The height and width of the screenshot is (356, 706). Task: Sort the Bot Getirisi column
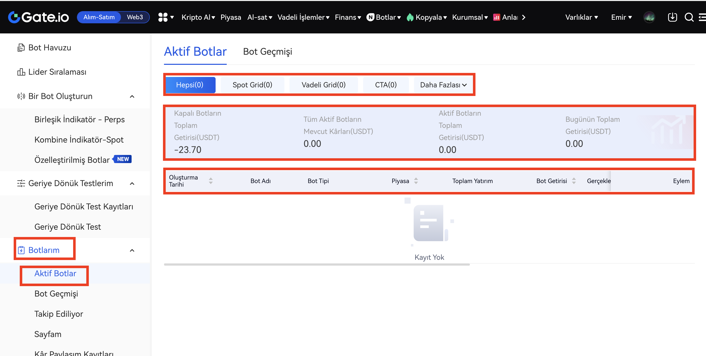click(x=574, y=181)
